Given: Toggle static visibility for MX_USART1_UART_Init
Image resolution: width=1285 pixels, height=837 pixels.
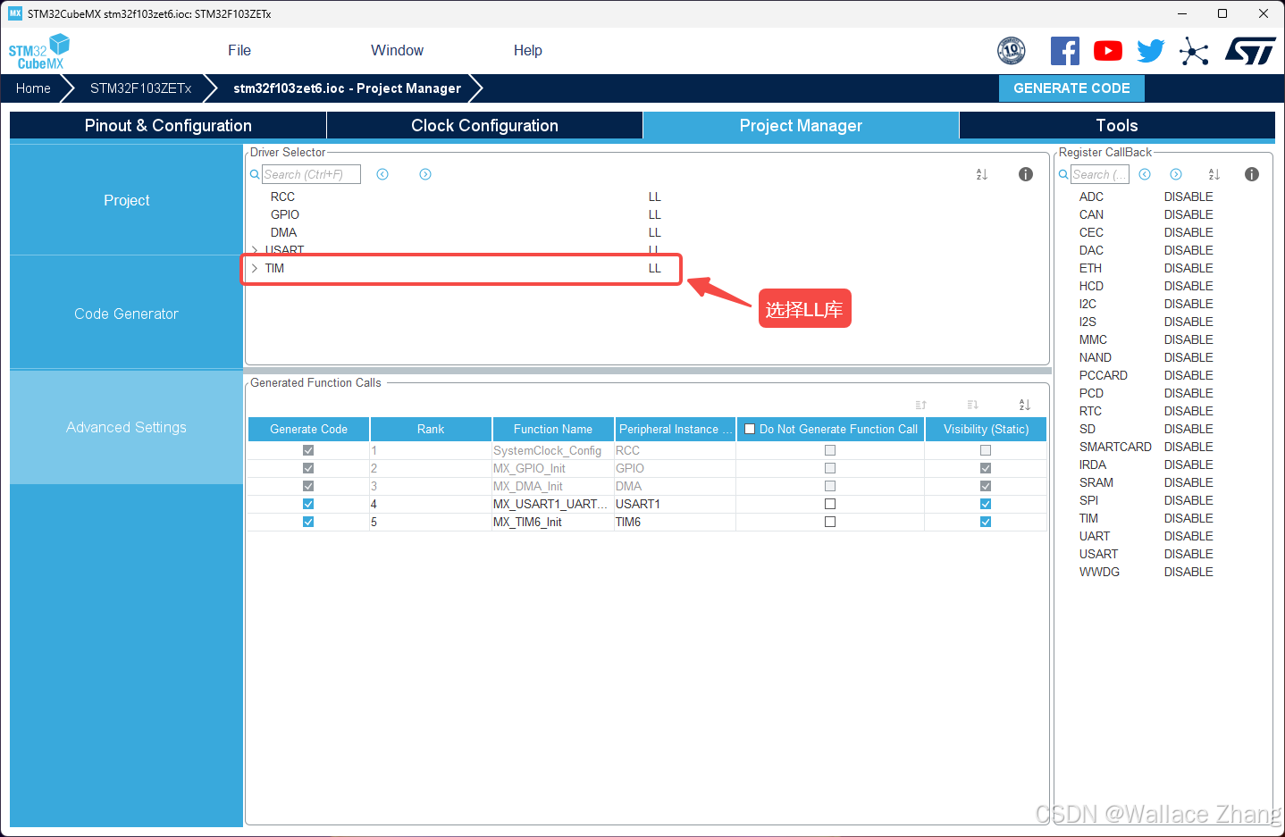Looking at the screenshot, I should [986, 504].
